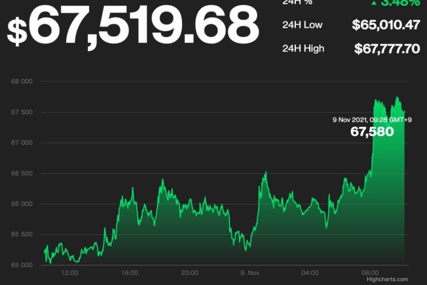Click the 65 500 y-axis label

(x=22, y=234)
